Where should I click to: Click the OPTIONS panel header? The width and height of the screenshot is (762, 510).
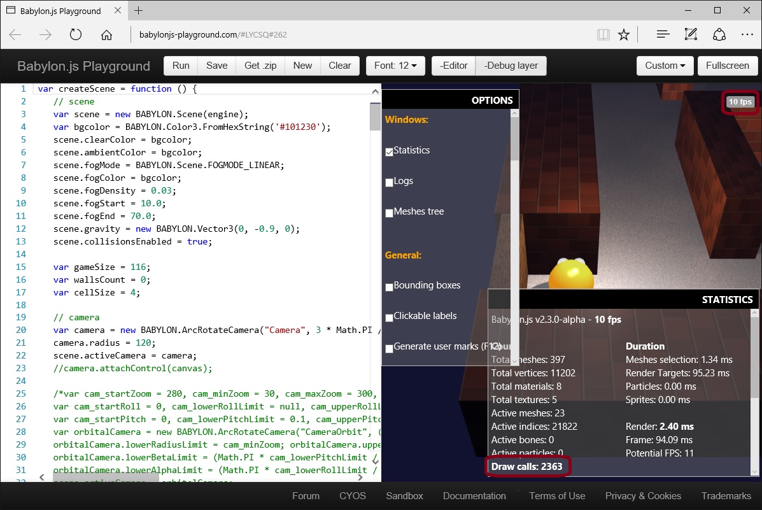(451, 100)
